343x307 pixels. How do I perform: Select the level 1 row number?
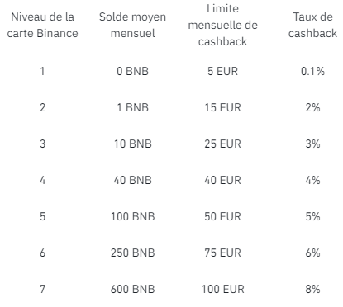pyautogui.click(x=42, y=71)
